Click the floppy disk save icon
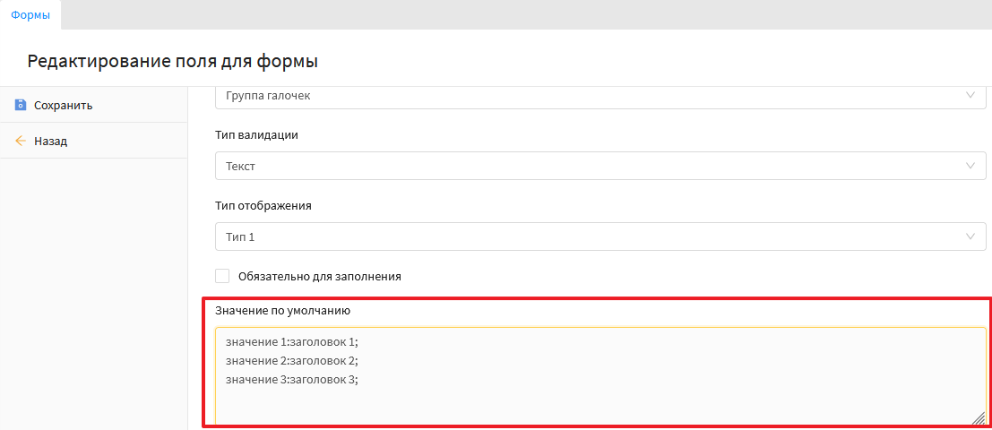992x430 pixels. [21, 105]
